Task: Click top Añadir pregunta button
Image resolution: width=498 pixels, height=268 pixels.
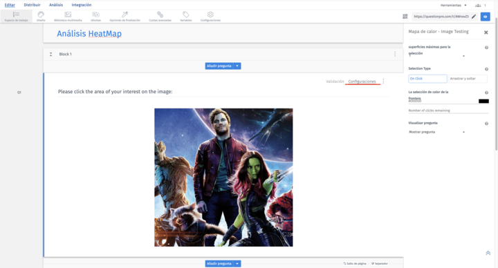Action: pyautogui.click(x=219, y=66)
